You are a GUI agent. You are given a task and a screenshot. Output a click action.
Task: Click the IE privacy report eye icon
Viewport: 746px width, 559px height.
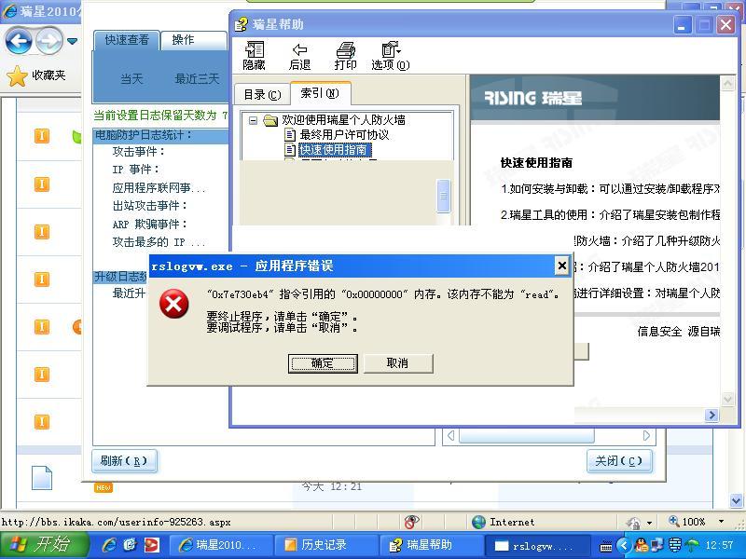coord(412,522)
